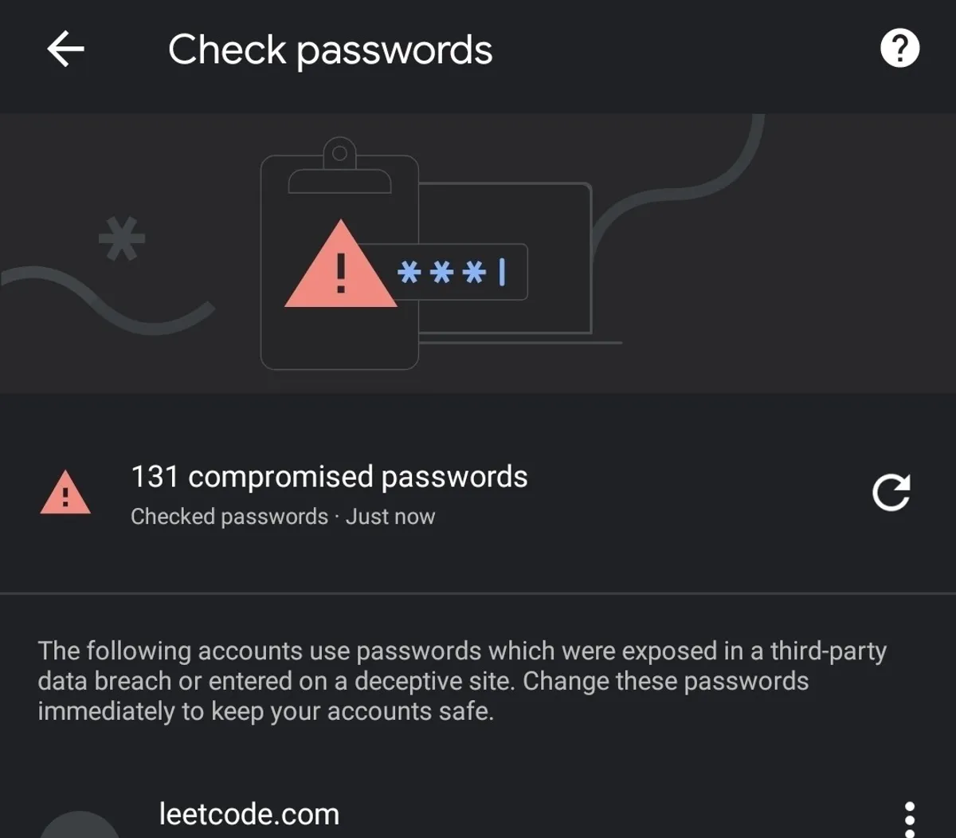Click the blue text cursor in the password illustration
956x838 pixels.
tap(502, 272)
